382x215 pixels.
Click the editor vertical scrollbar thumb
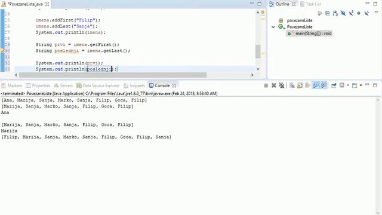[258, 51]
